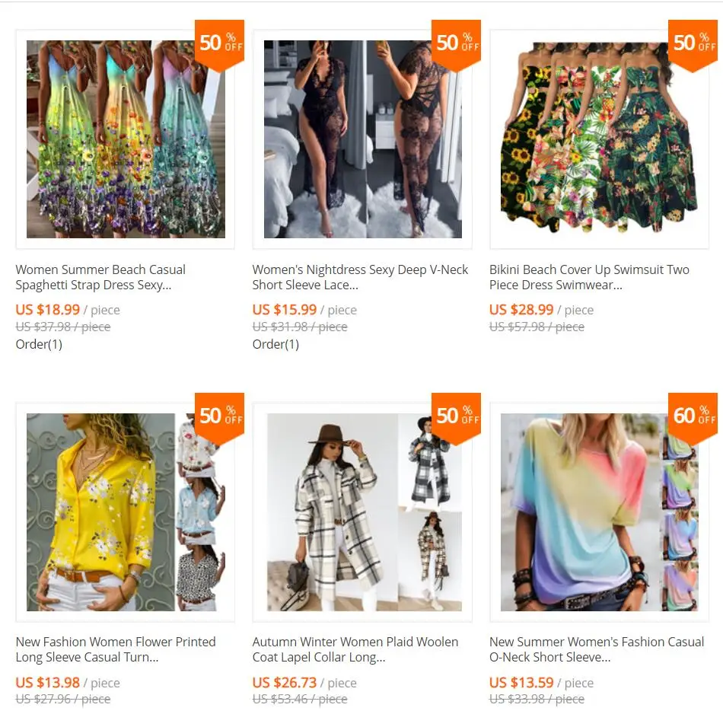Viewport: 723px width, 711px height.
Task: Open the Bikini Beach Cover Up Swimsuit title
Action: coord(589,277)
